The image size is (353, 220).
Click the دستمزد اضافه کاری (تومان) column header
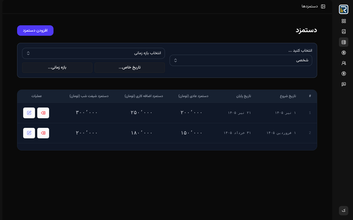coord(144,96)
